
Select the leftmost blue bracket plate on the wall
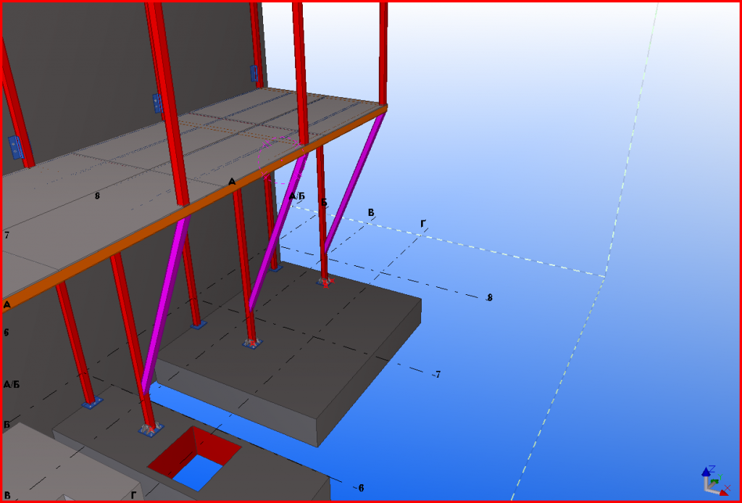coord(16,147)
